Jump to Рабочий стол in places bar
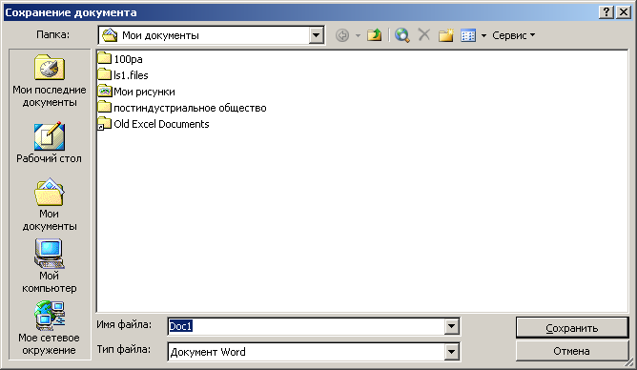Image resolution: width=637 pixels, height=370 pixels. tap(50, 142)
